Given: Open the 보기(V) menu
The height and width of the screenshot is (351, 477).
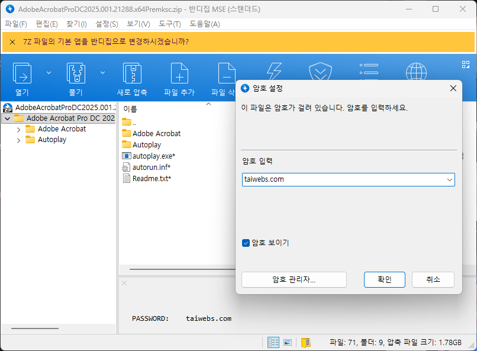Looking at the screenshot, I should tap(138, 24).
